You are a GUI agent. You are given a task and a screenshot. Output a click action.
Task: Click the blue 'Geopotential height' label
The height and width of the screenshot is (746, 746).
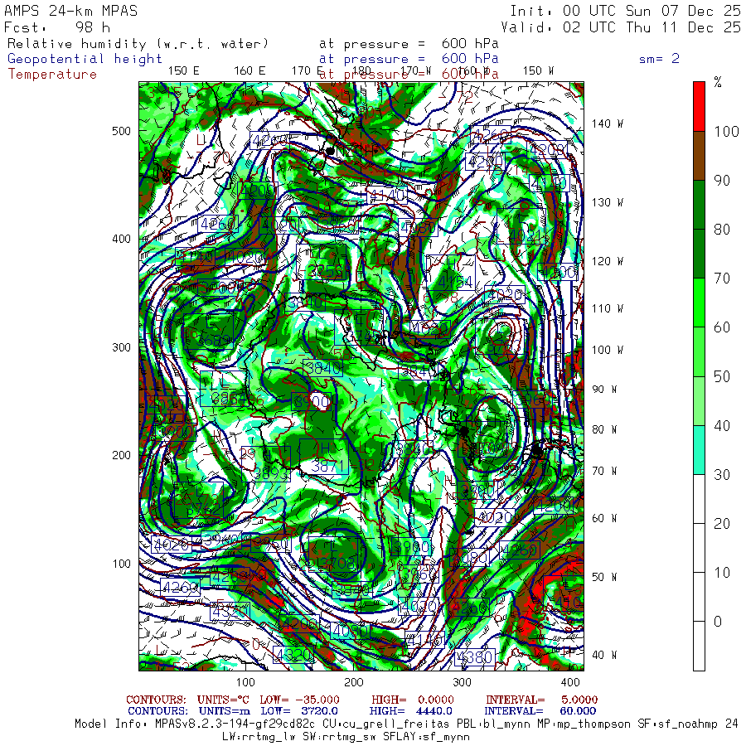point(85,59)
